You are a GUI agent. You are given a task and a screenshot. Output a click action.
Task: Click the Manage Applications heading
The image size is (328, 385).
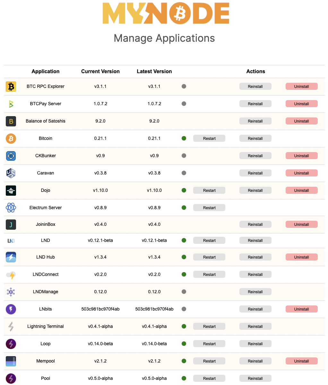[164, 38]
